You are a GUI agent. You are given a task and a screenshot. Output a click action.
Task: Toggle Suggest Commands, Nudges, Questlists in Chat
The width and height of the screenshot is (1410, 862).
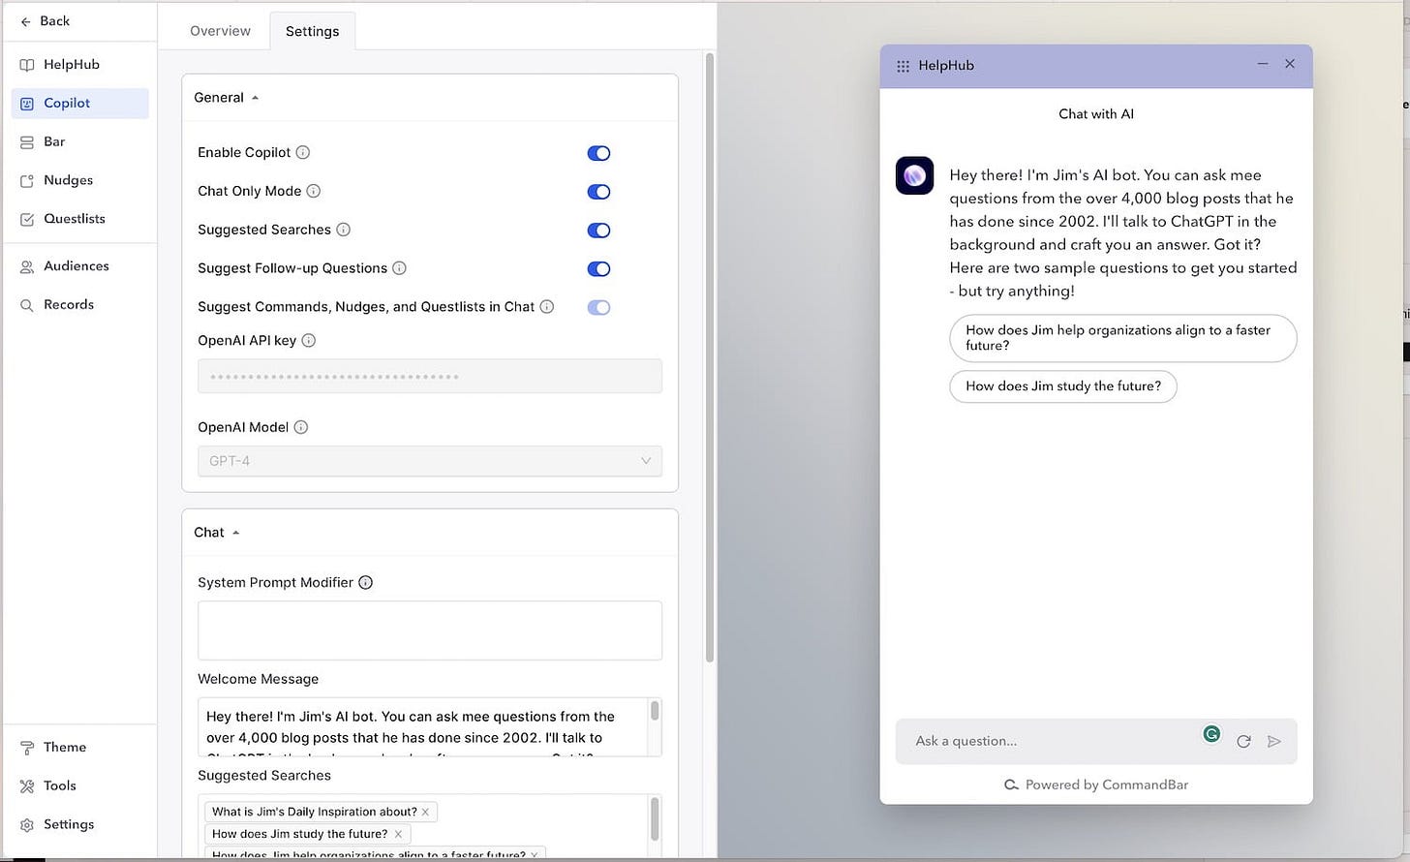(598, 308)
